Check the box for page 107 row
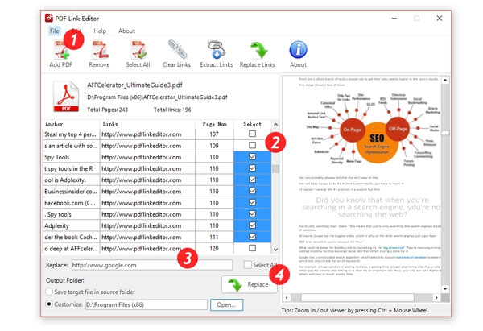Image resolution: width=483 pixels, height=331 pixels. click(252, 134)
